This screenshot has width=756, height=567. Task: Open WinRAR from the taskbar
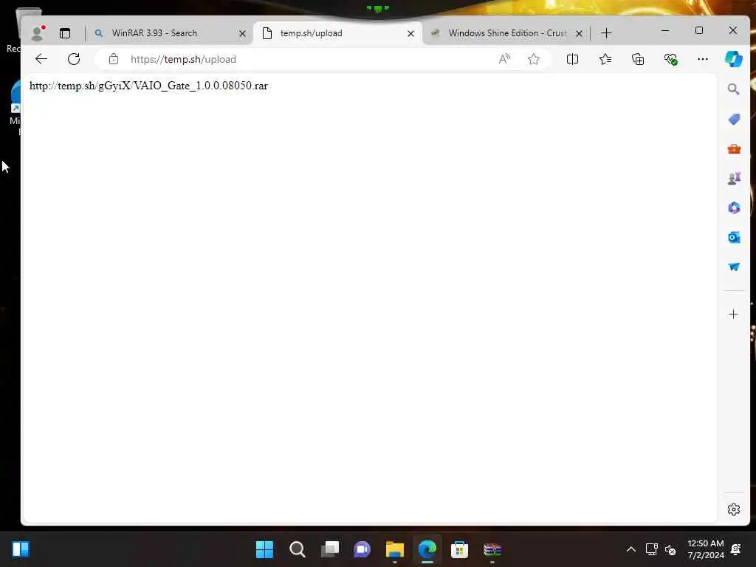tap(492, 549)
